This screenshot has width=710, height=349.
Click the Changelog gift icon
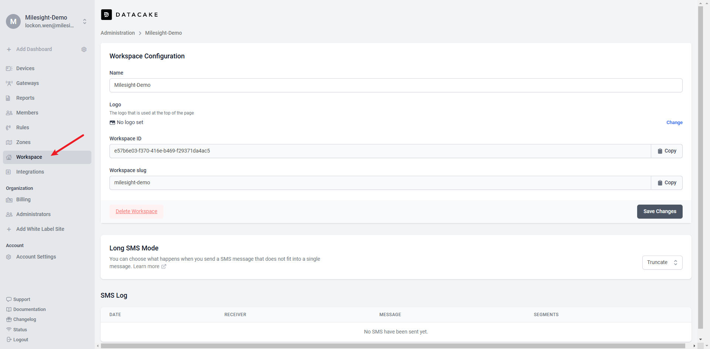pyautogui.click(x=9, y=319)
